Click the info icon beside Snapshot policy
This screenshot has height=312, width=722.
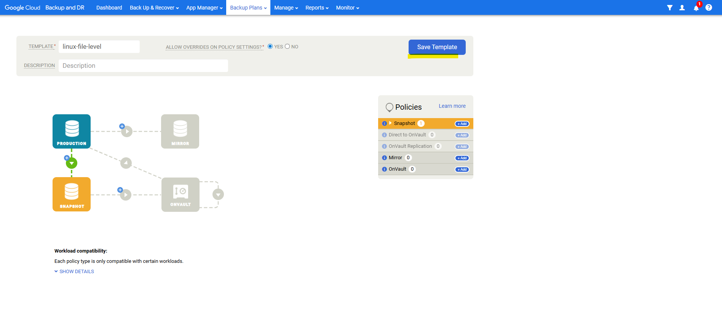(384, 123)
